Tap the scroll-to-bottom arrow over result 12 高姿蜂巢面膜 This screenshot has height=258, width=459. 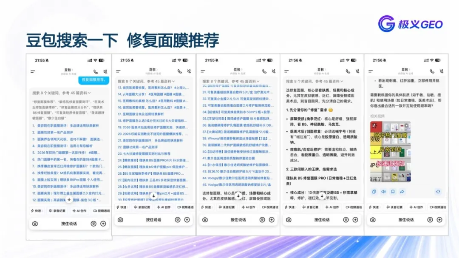(x=69, y=199)
